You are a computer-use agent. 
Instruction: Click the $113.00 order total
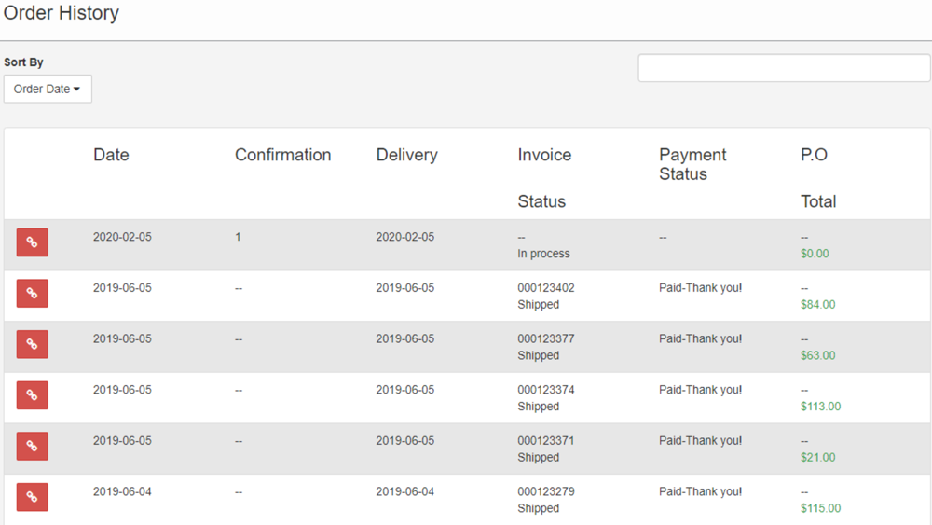pyautogui.click(x=820, y=407)
